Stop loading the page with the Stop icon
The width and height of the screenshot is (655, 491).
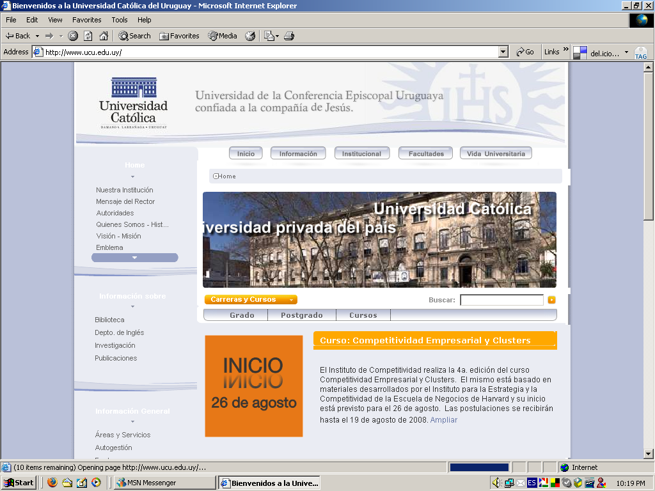pos(73,36)
